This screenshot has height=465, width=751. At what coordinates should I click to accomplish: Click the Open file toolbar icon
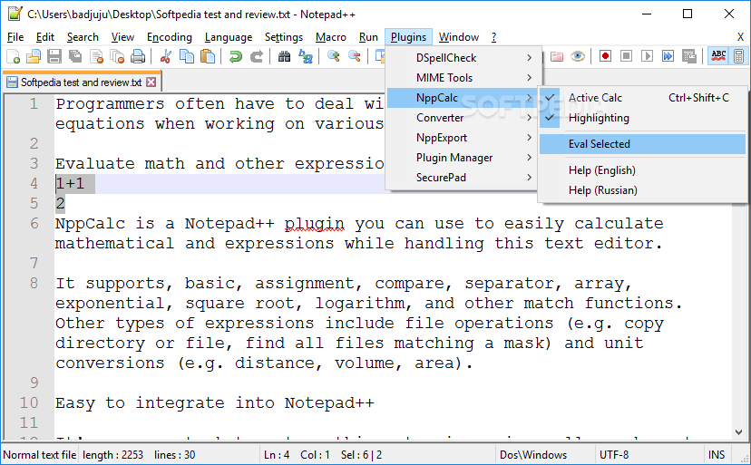click(x=33, y=56)
